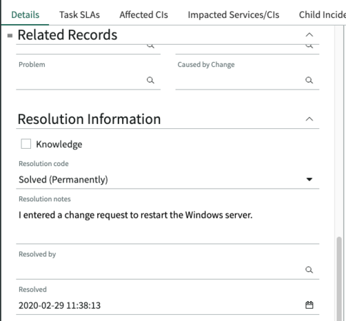The width and height of the screenshot is (346, 321).
Task: Click the Caused by Change lookup icon
Action: (309, 80)
